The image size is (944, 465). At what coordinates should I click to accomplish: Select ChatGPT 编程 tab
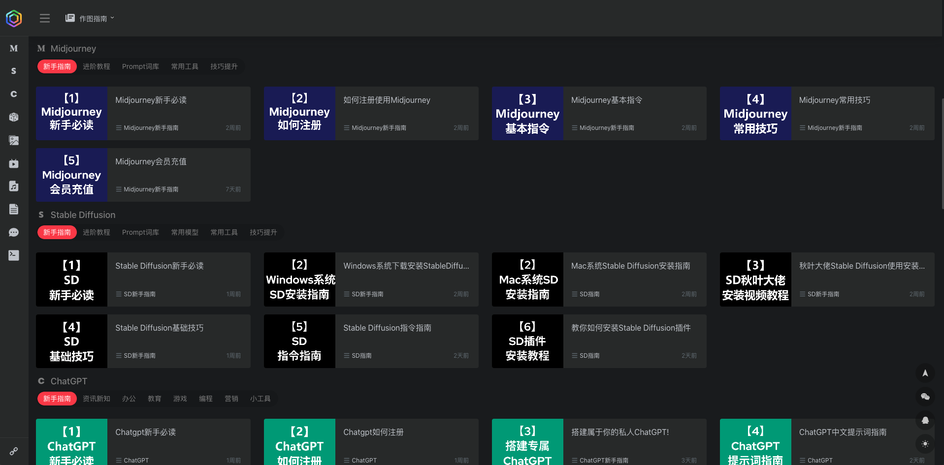coord(206,399)
